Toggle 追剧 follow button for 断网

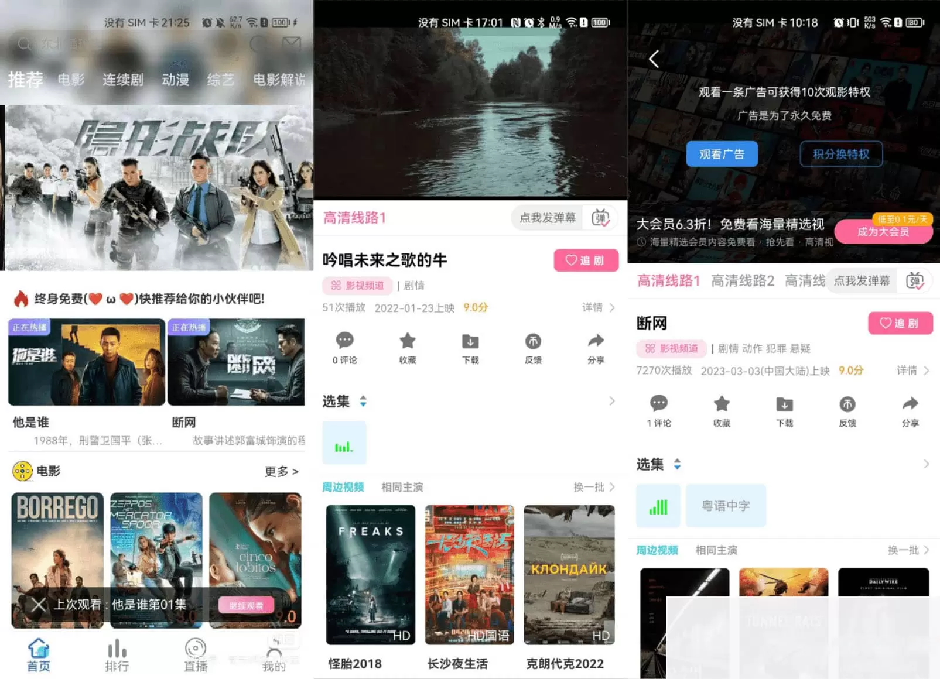(900, 323)
